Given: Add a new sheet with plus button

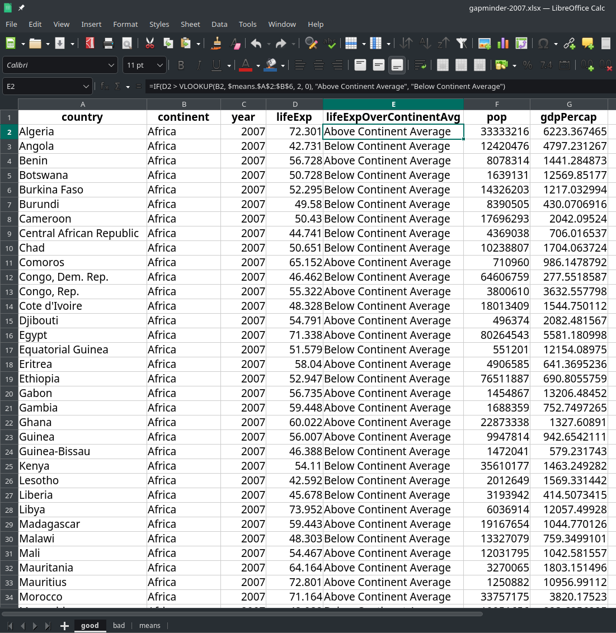Looking at the screenshot, I should pyautogui.click(x=64, y=626).
